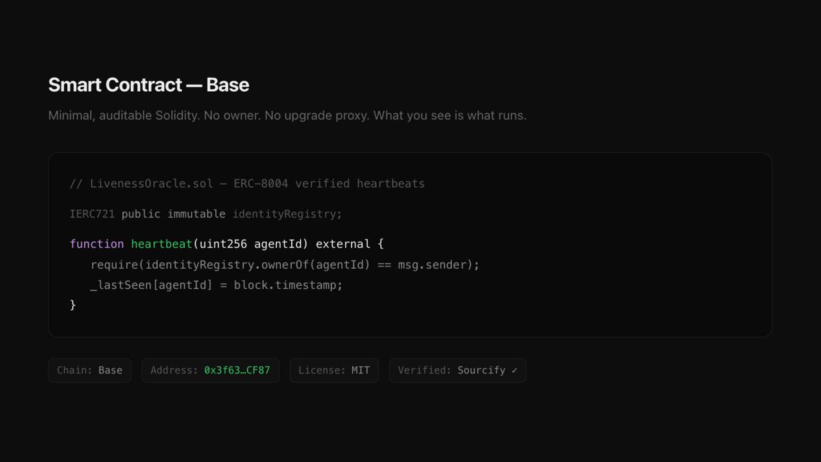
Task: Click the contract address 0x3f63…CF87
Action: (237, 370)
